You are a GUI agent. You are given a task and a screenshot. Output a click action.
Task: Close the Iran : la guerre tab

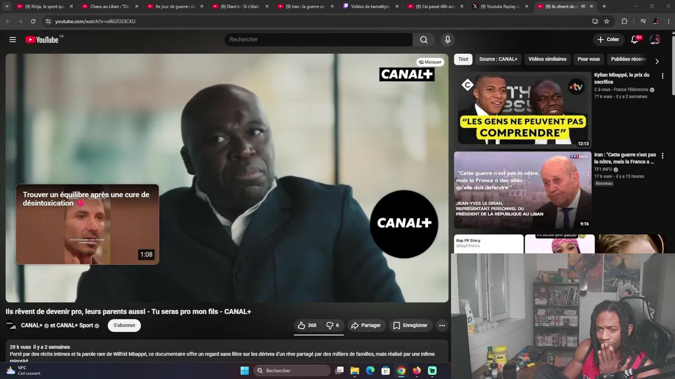[332, 6]
